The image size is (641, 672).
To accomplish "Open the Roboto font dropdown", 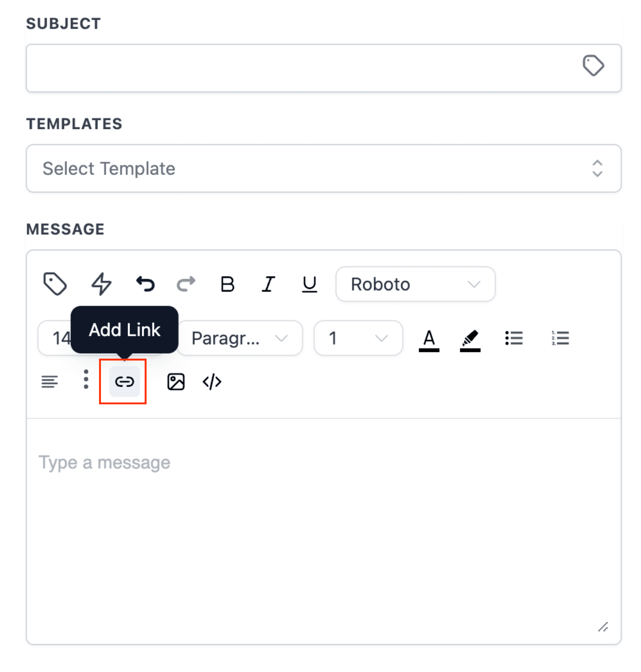I will (x=416, y=284).
